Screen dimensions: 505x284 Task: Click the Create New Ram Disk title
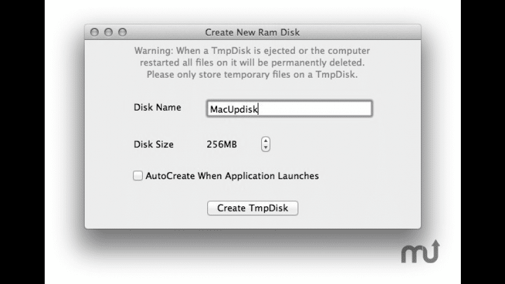pos(252,32)
